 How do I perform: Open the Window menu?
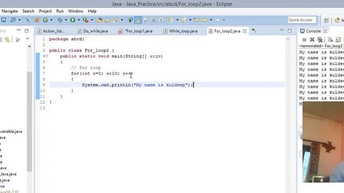pos(76,11)
